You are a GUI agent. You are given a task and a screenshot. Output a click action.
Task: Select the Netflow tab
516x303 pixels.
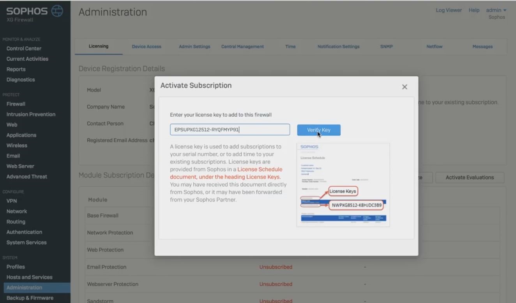pos(434,46)
